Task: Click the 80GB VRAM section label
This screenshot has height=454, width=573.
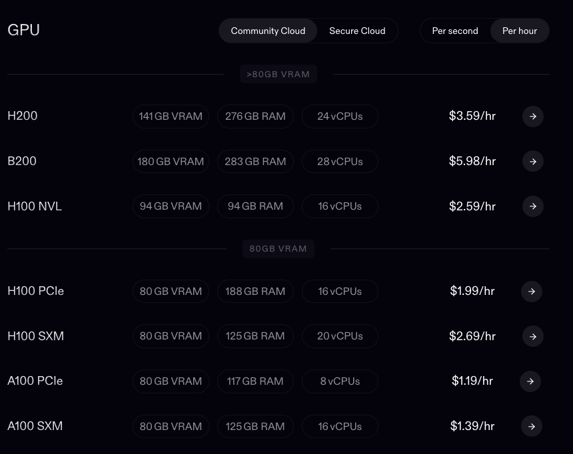Action: [x=278, y=249]
